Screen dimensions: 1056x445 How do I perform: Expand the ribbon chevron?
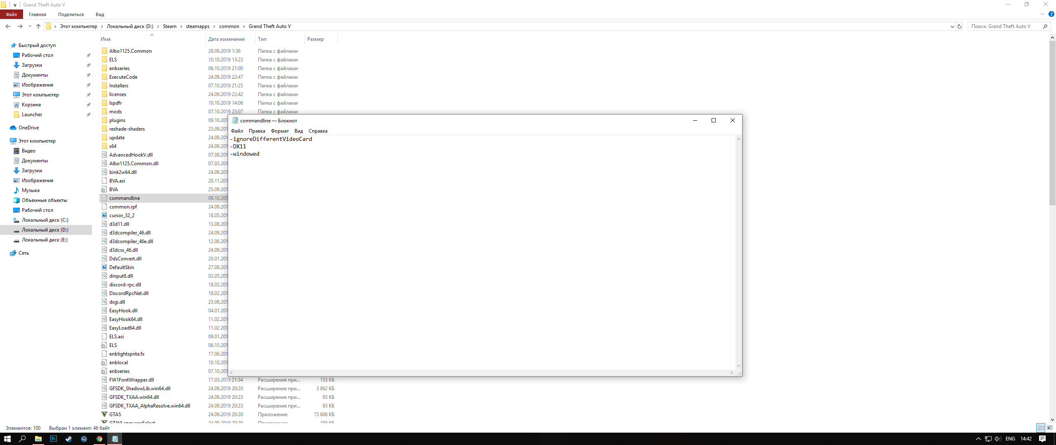click(x=1042, y=14)
